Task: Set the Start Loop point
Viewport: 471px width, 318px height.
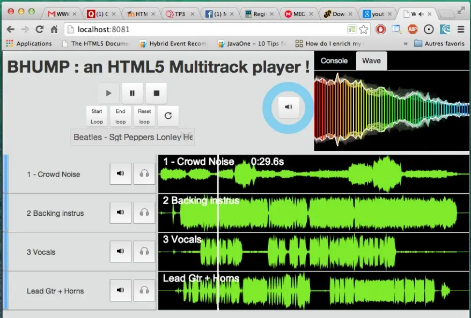Action: tap(97, 116)
